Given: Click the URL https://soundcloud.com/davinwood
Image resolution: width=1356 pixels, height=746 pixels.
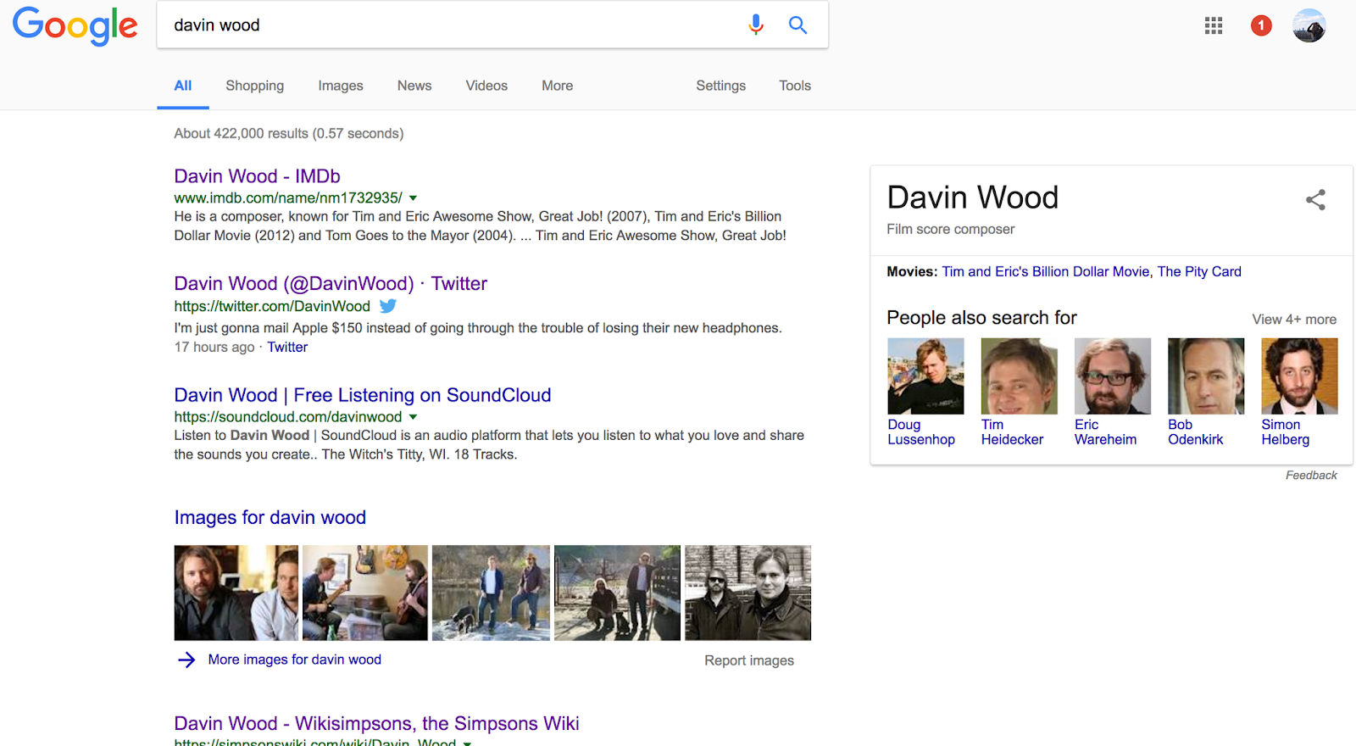Looking at the screenshot, I should click(288, 417).
